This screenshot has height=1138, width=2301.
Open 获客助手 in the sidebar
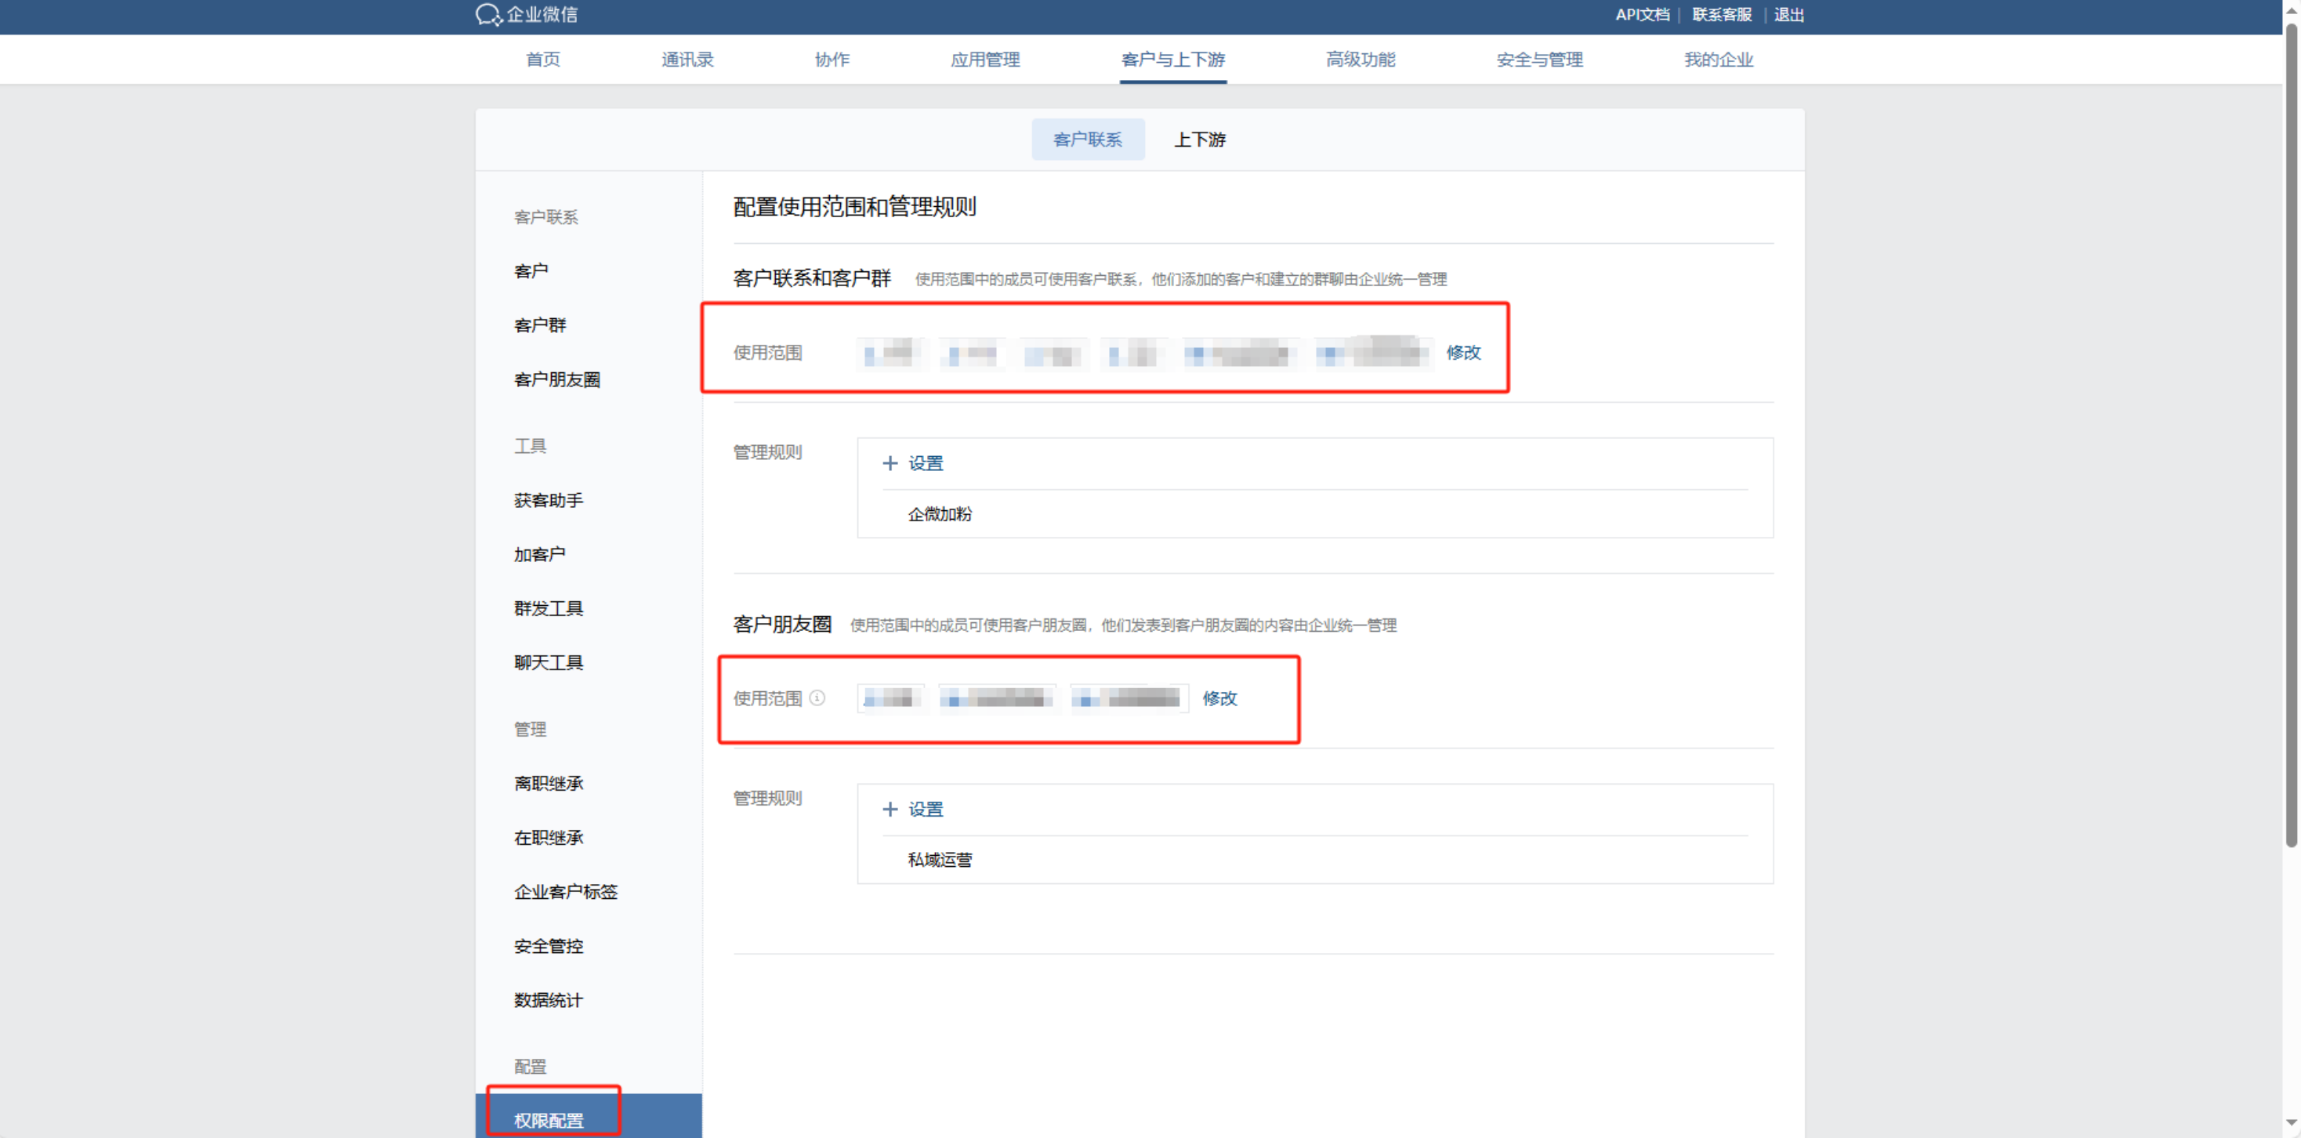(549, 499)
